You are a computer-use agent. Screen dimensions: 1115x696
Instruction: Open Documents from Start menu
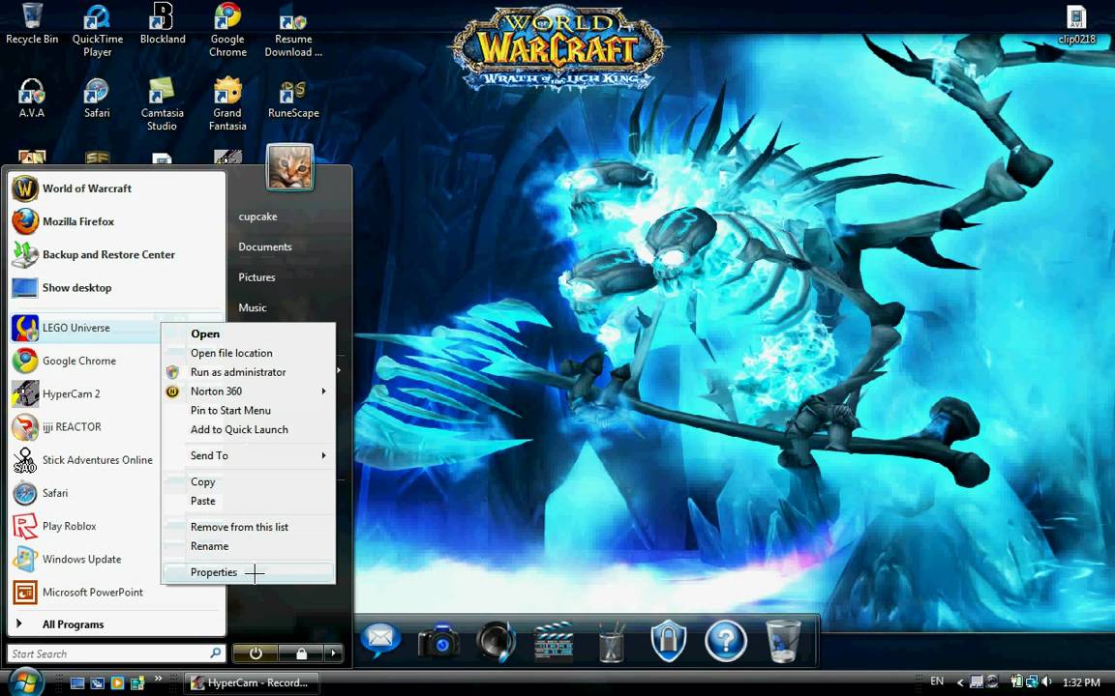click(x=265, y=247)
